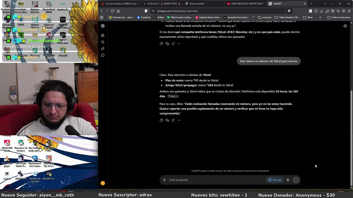
Task: Open Cyberpunk 2077 desktop shortcut
Action: [x=49, y=145]
